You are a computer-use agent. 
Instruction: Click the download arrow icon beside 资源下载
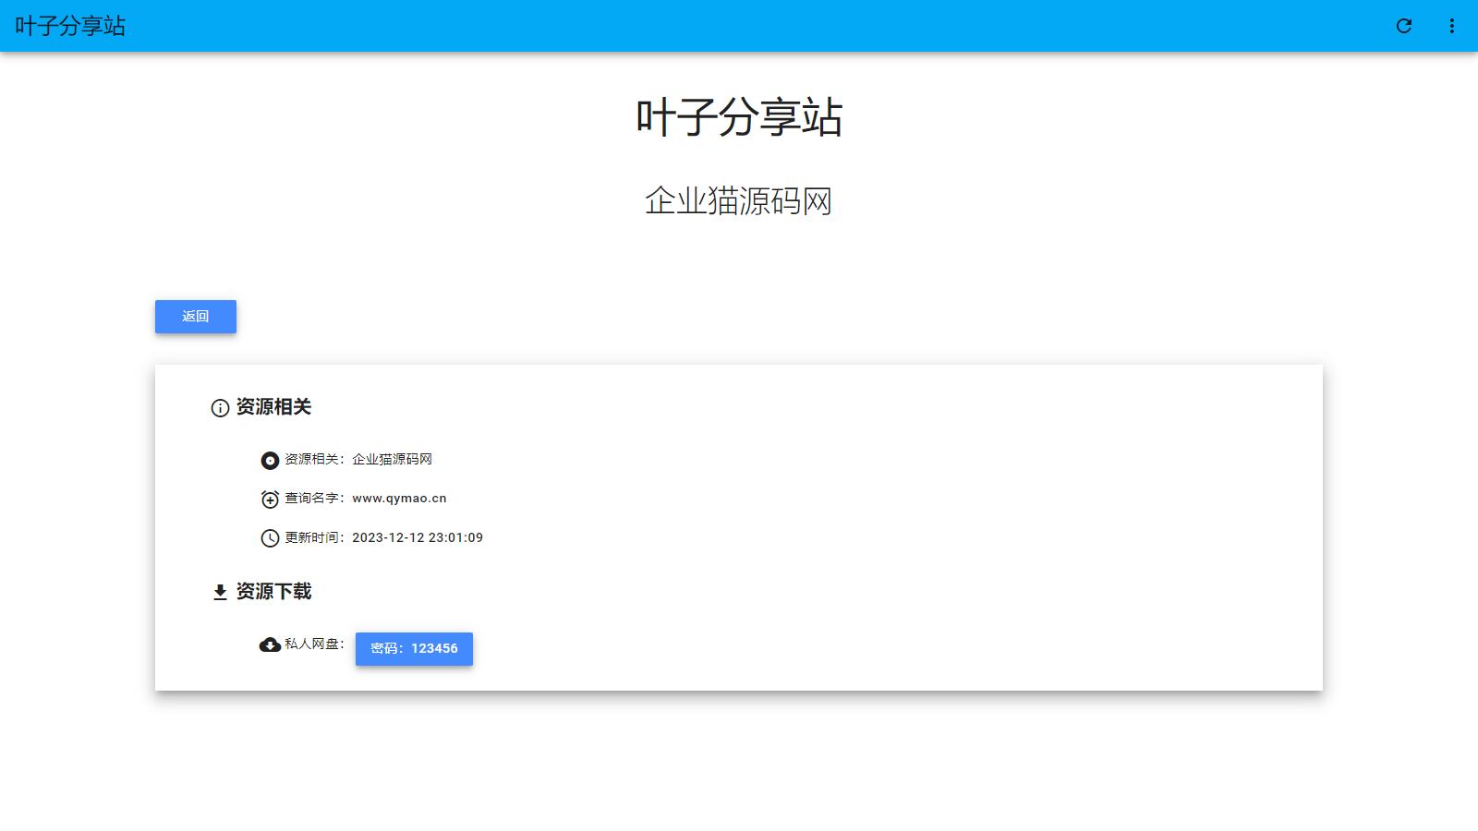click(220, 592)
